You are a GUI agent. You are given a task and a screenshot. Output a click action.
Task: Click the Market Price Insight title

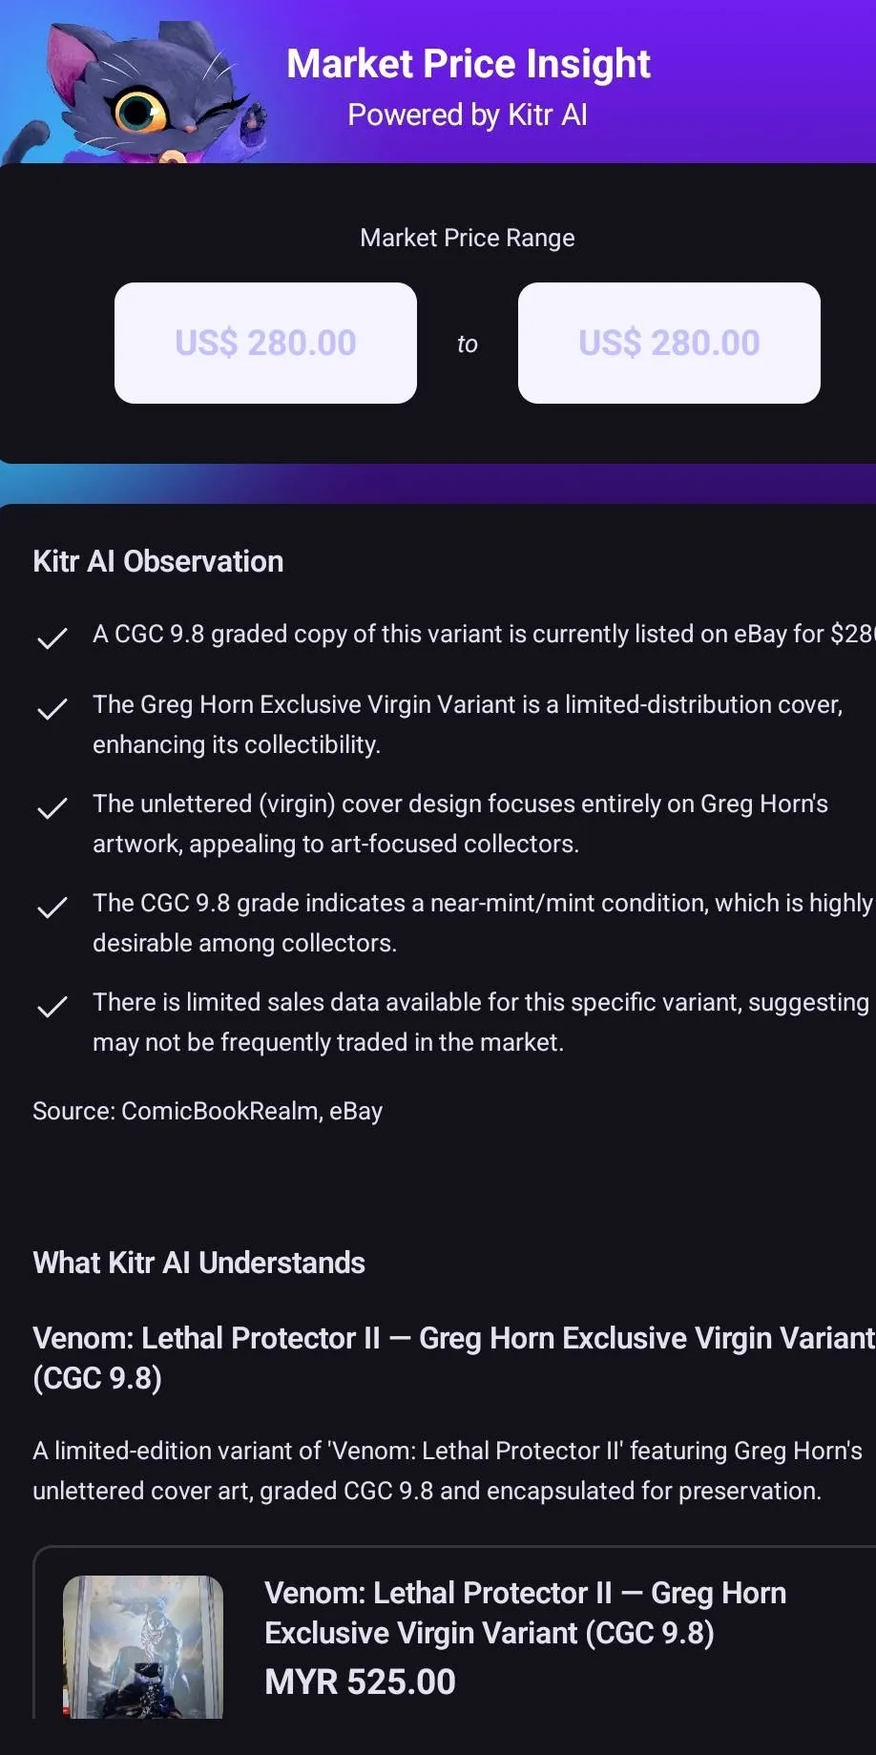[469, 64]
